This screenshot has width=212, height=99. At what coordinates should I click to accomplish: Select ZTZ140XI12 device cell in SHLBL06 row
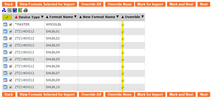coord(29,66)
